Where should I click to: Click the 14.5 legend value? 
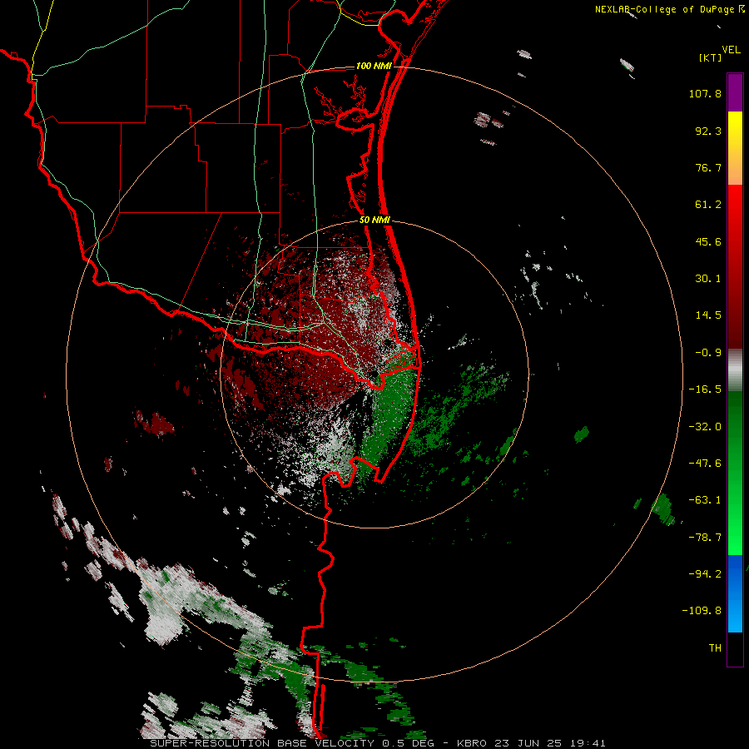[708, 315]
